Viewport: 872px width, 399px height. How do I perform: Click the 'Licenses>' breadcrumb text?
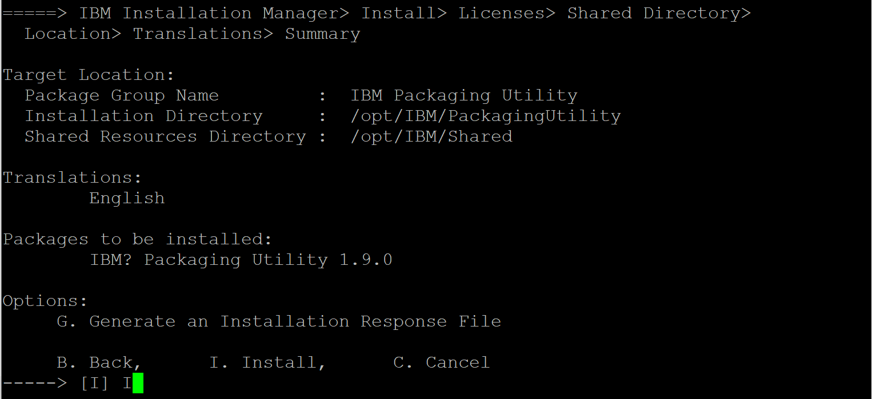(x=507, y=13)
